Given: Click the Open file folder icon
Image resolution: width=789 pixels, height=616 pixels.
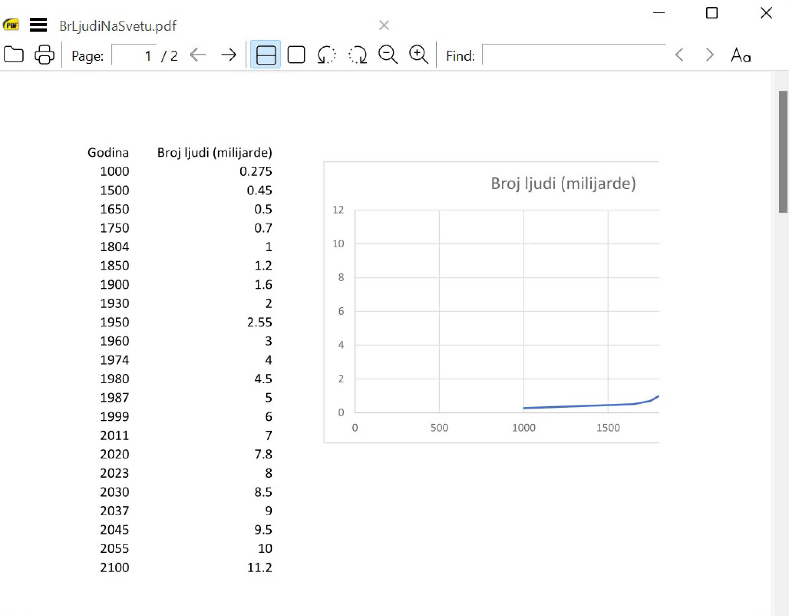Looking at the screenshot, I should pyautogui.click(x=14, y=55).
